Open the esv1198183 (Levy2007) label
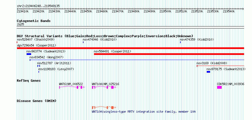Image resolution: width=252 pixels, height=120 pixels. pos(56,69)
